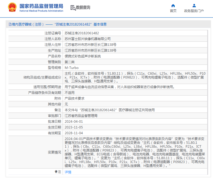Click the 数据查询 magnifier document icon
Viewport: 213px width, 182px height.
coord(73,8)
